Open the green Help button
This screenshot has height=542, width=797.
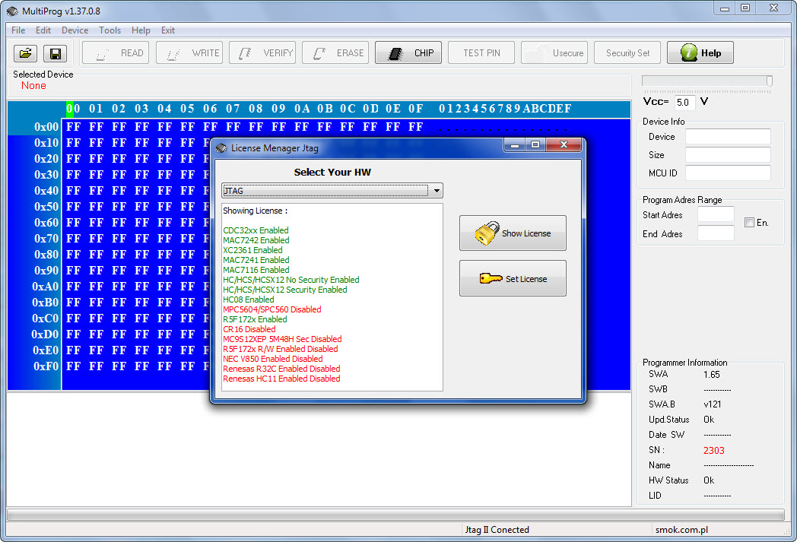(700, 52)
